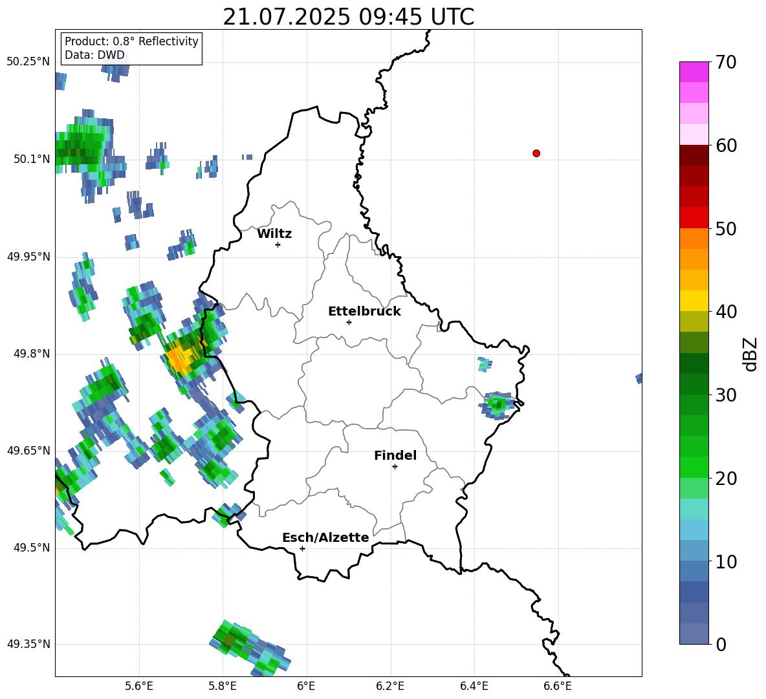Click the red dot radar marker
The height and width of the screenshot is (699, 766).
pyautogui.click(x=536, y=153)
